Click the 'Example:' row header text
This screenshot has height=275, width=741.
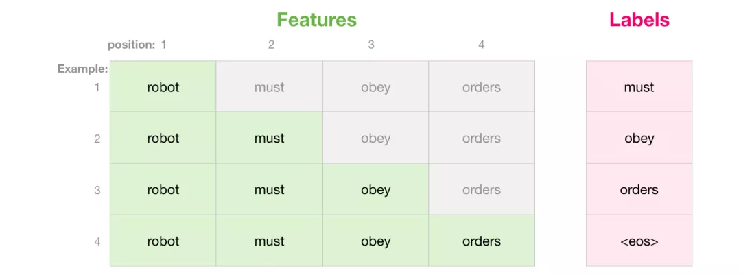83,69
